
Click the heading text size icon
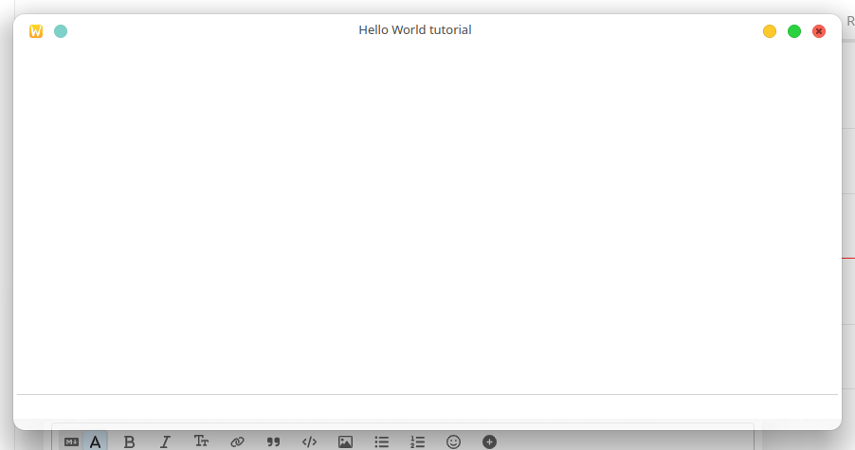(x=201, y=441)
